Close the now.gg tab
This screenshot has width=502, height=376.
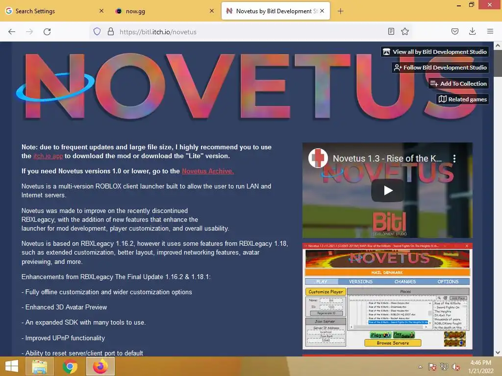[x=212, y=11]
